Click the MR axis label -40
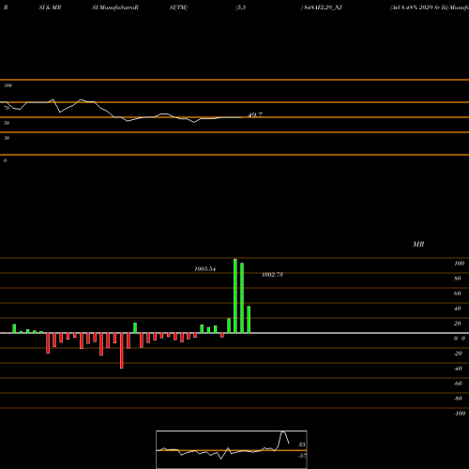The image size is (469, 469). pos(458,369)
